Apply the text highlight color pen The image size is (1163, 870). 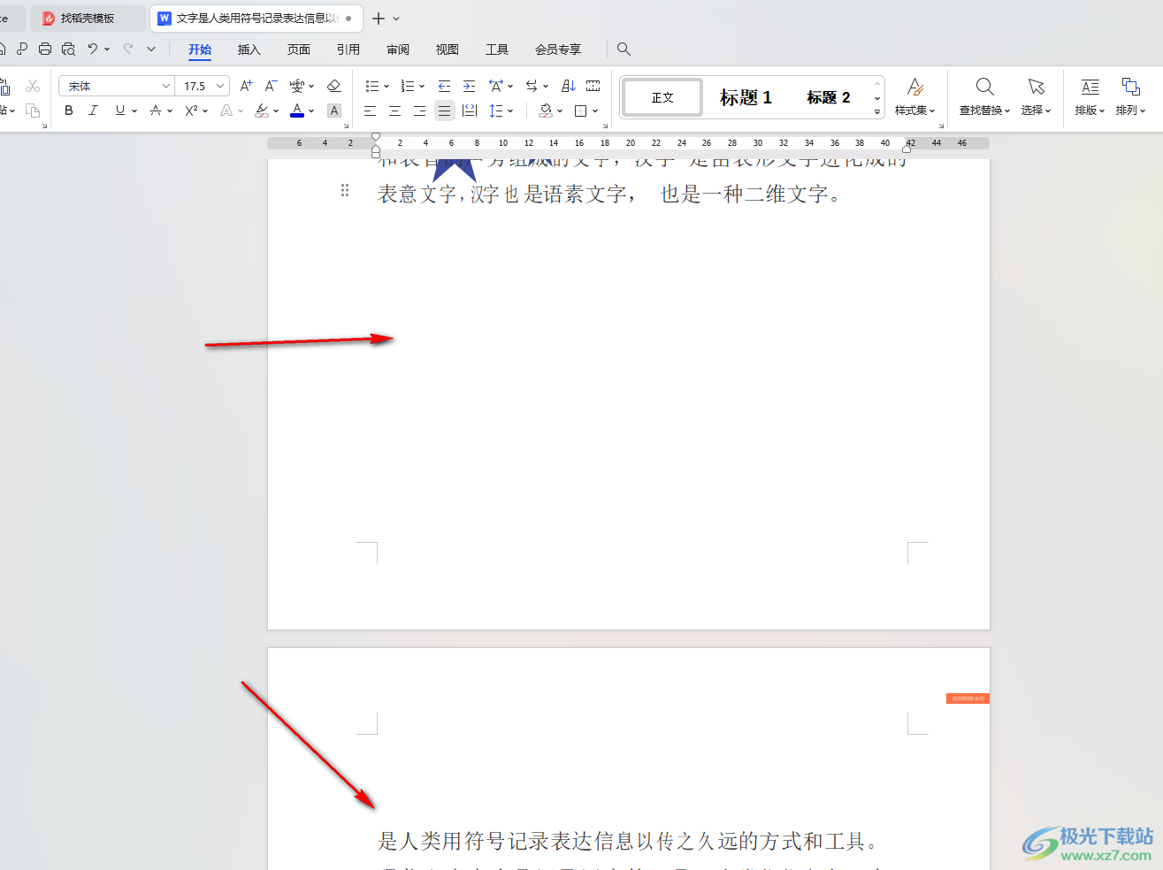tap(262, 111)
